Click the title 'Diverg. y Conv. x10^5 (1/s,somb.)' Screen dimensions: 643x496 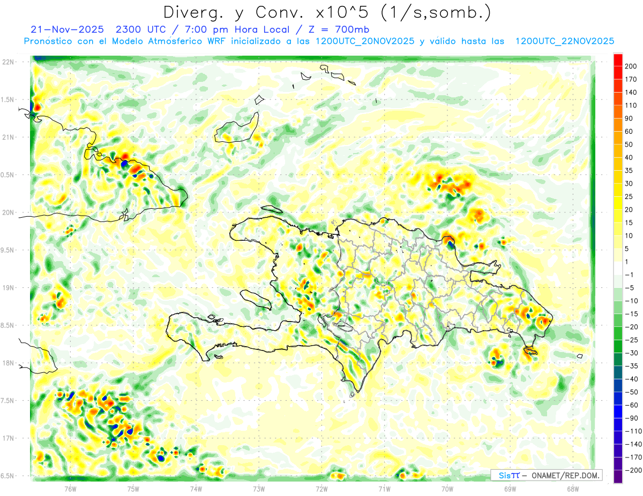[327, 12]
